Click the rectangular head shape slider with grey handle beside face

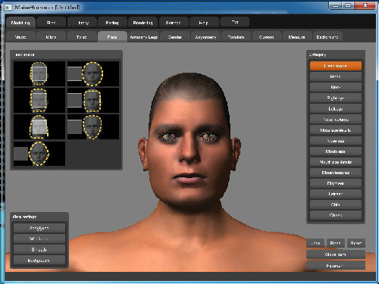[x=93, y=101]
